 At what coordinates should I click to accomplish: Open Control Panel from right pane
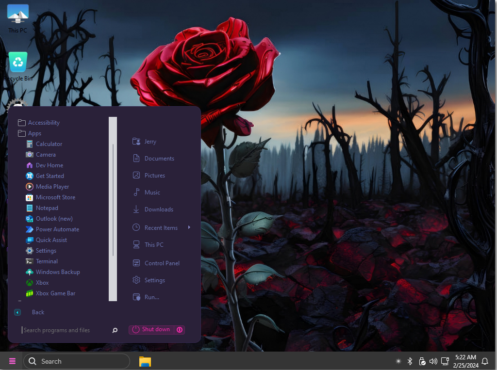point(162,263)
